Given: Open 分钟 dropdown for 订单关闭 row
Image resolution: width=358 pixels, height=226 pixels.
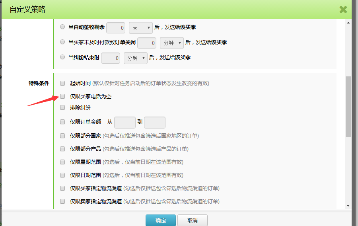Looking at the screenshot, I should 172,43.
